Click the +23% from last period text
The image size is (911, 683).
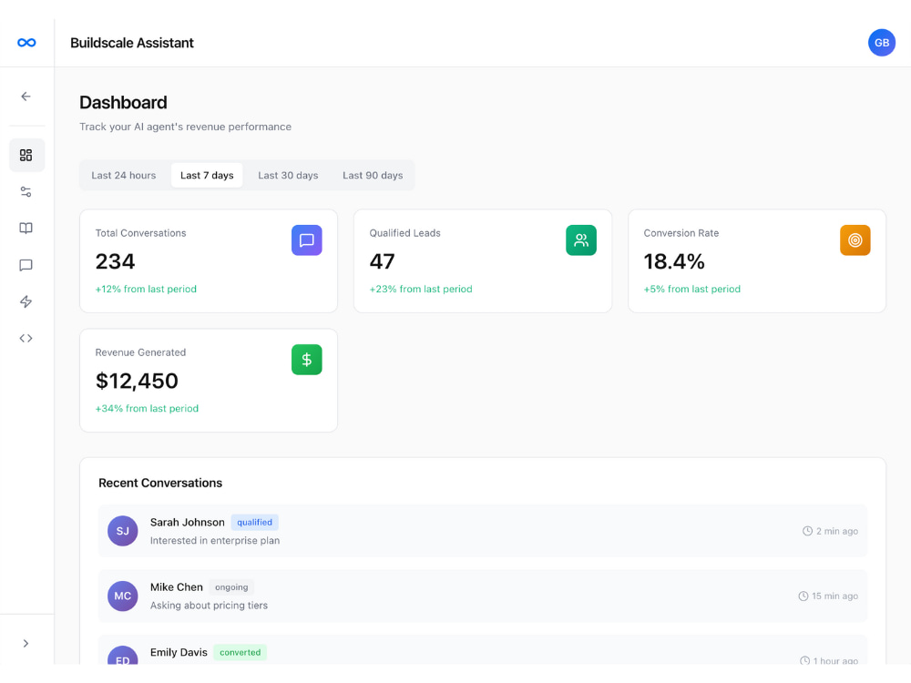coord(421,290)
